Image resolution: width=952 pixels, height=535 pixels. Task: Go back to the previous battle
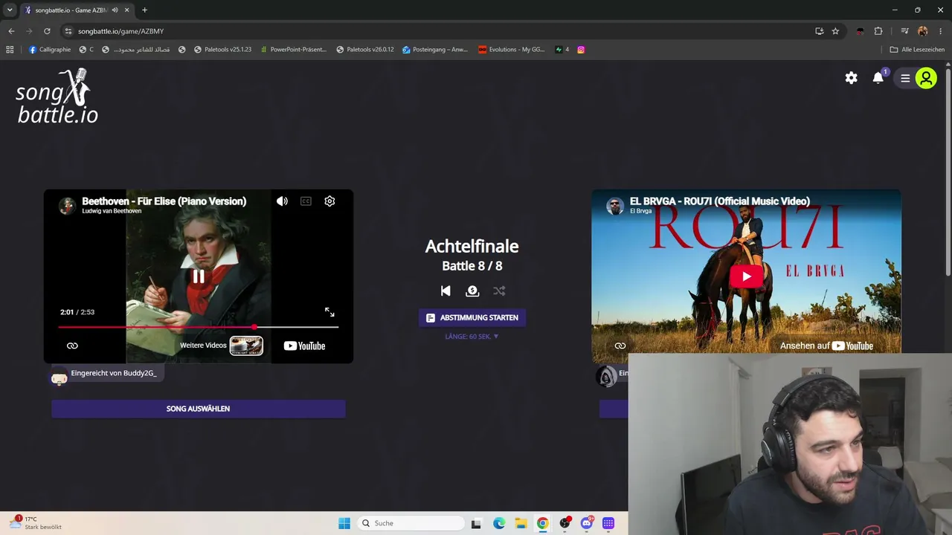[446, 291]
